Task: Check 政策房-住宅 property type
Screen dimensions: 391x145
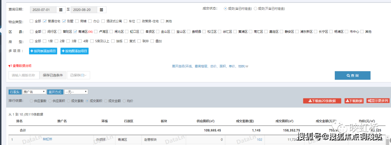Action: pyautogui.click(x=139, y=21)
